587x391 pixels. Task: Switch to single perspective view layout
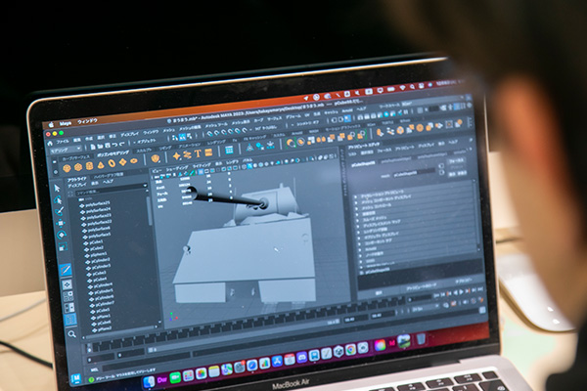(x=67, y=284)
